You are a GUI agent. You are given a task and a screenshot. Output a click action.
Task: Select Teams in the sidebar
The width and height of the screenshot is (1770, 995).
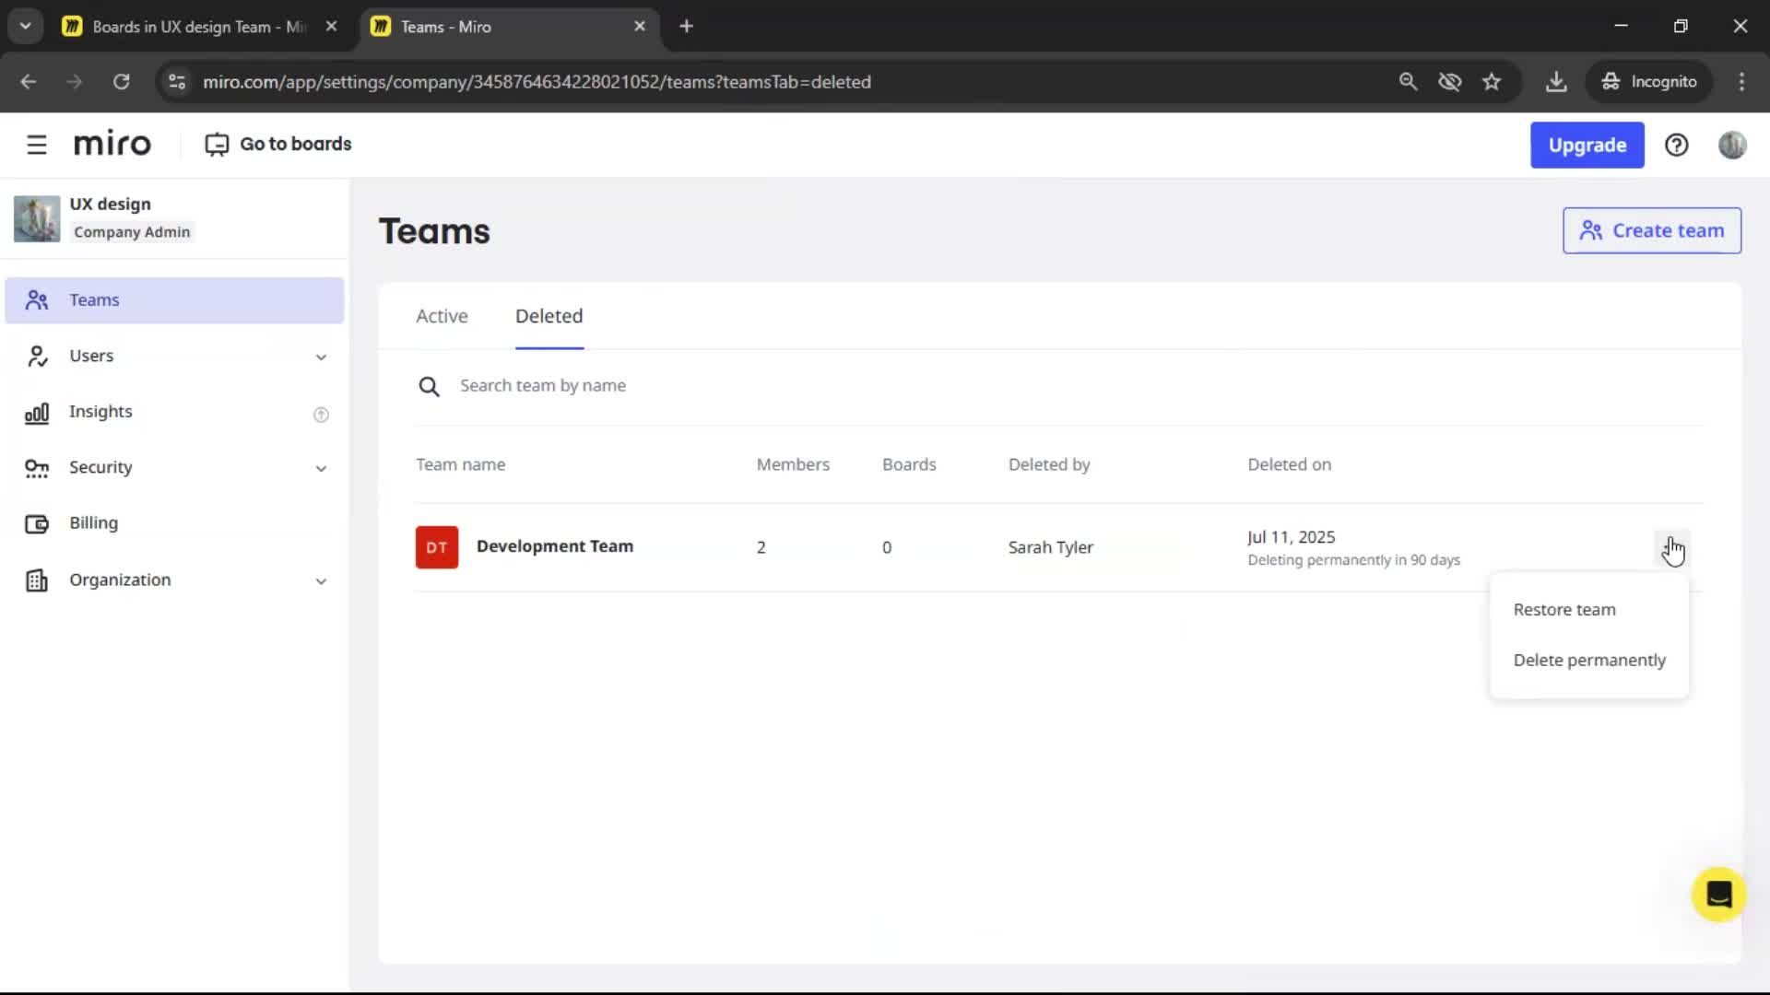tap(174, 300)
